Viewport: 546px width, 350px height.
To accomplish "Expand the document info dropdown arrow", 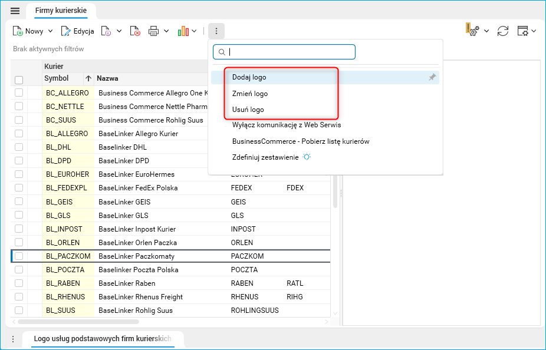I will pos(119,31).
